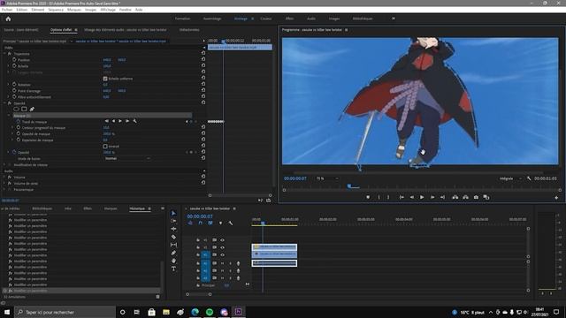Reset the Rotation parameter

point(203,85)
